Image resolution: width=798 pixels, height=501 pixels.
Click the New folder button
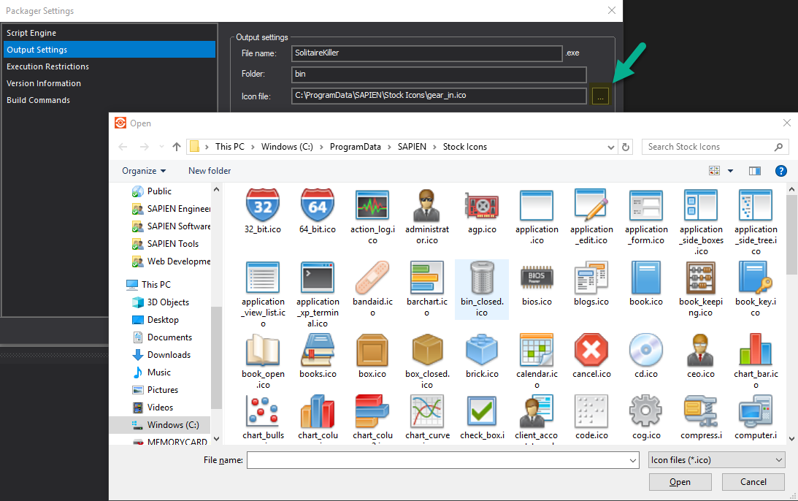click(209, 170)
